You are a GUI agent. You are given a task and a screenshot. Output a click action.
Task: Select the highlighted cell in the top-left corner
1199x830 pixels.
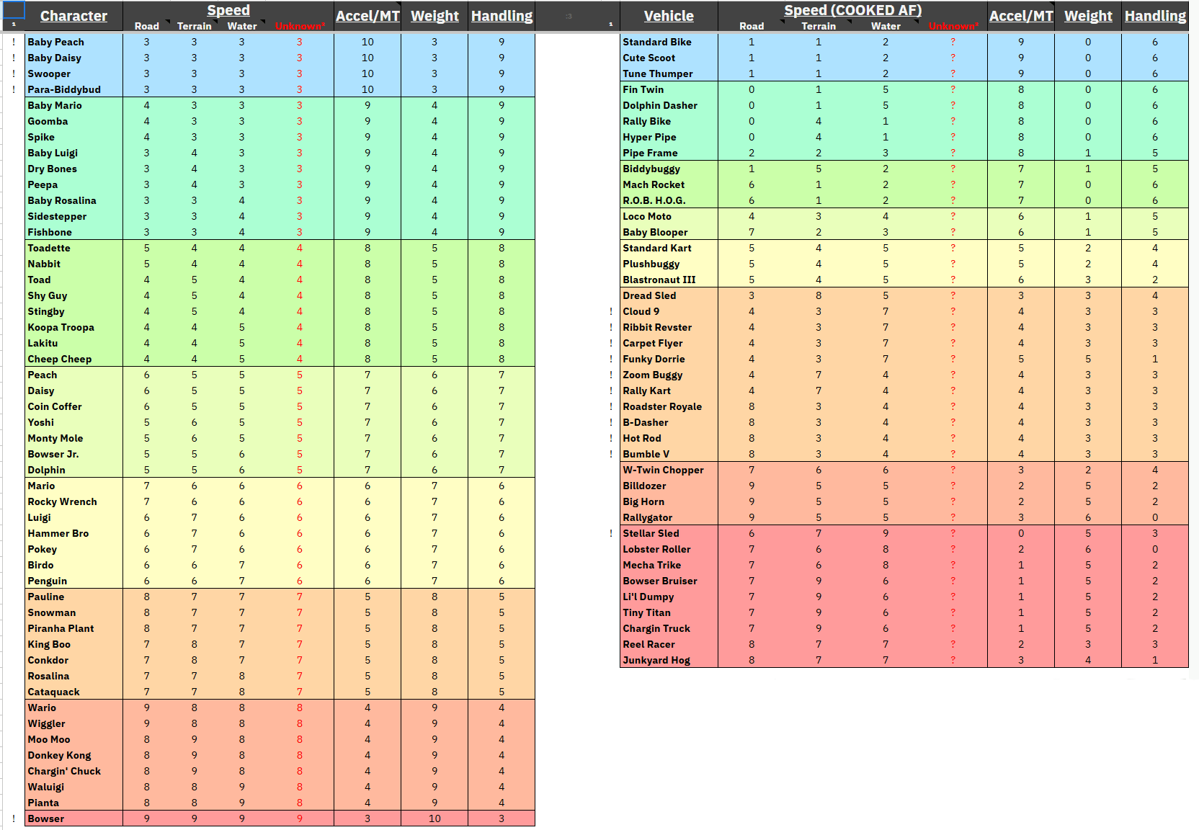pyautogui.click(x=14, y=10)
